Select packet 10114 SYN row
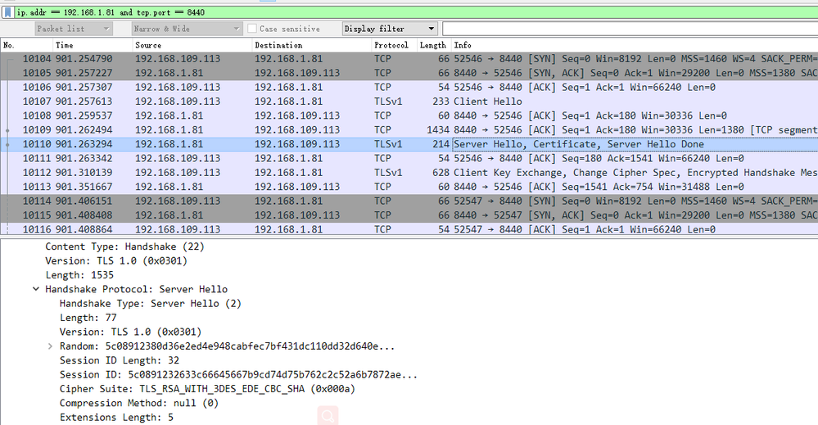Image resolution: width=818 pixels, height=425 pixels. tap(409, 201)
